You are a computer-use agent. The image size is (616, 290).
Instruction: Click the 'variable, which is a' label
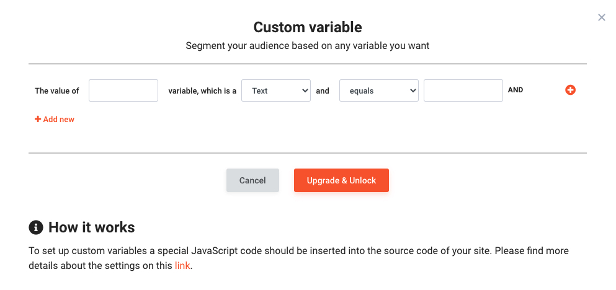click(x=202, y=90)
